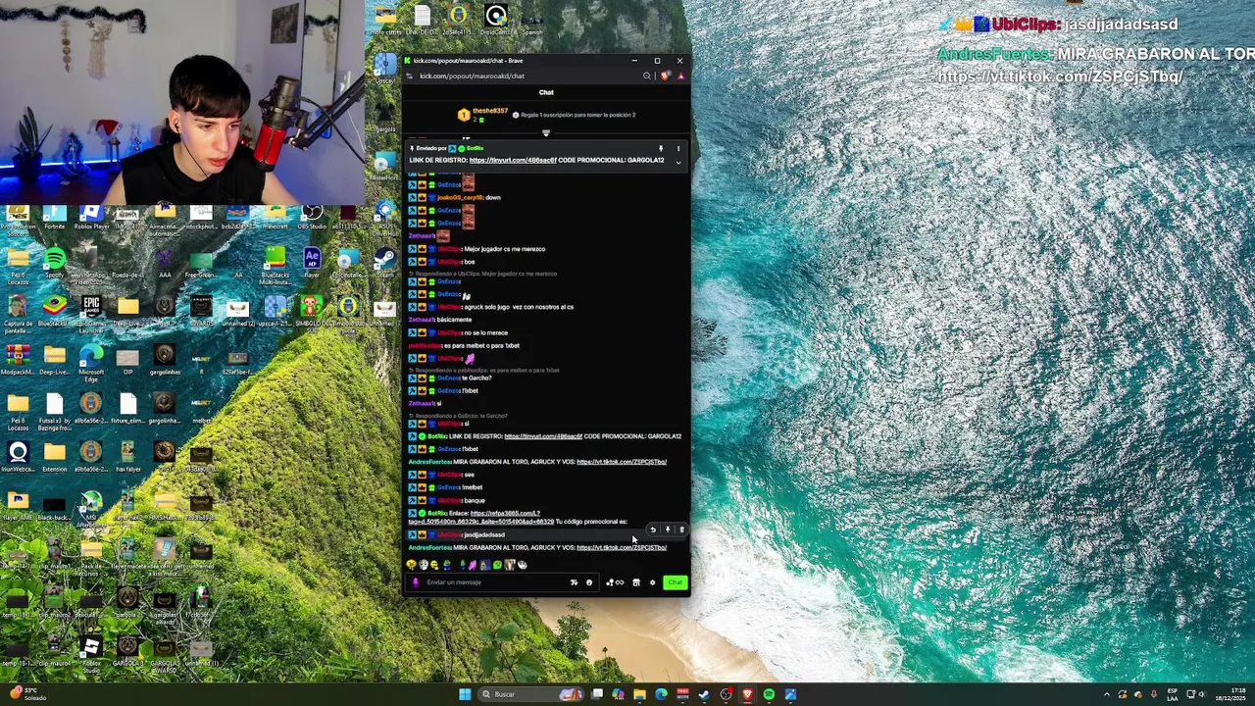Click the purple avatar icon in message box
The height and width of the screenshot is (706, 1255).
pos(416,582)
